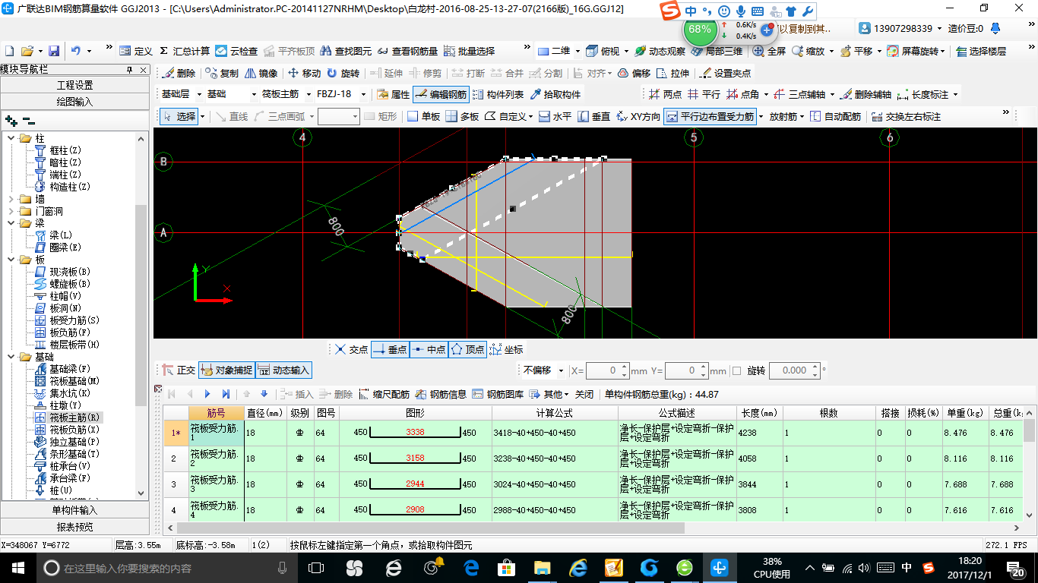1038x583 pixels.
Task: Save the project with the floppy icon
Action: click(54, 51)
